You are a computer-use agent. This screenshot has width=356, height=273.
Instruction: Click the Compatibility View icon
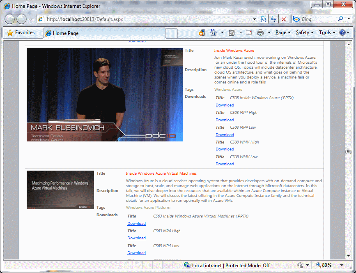(264, 19)
